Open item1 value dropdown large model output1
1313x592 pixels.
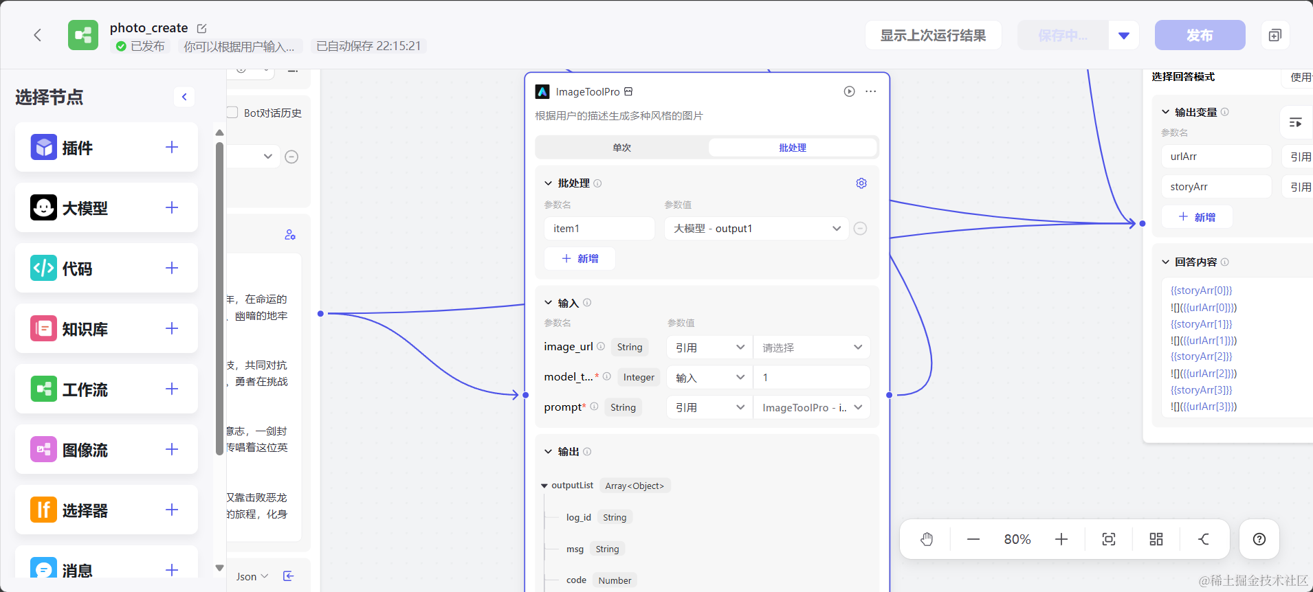coord(756,229)
